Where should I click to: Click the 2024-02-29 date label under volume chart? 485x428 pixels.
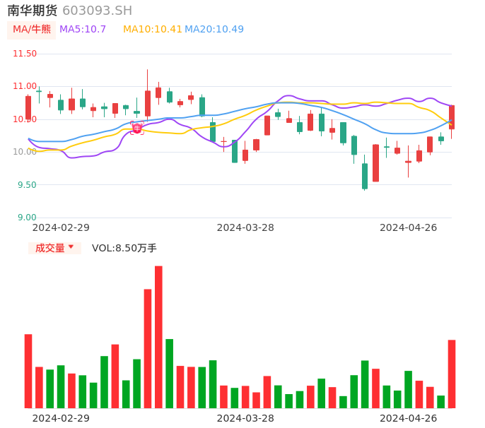pyautogui.click(x=61, y=418)
